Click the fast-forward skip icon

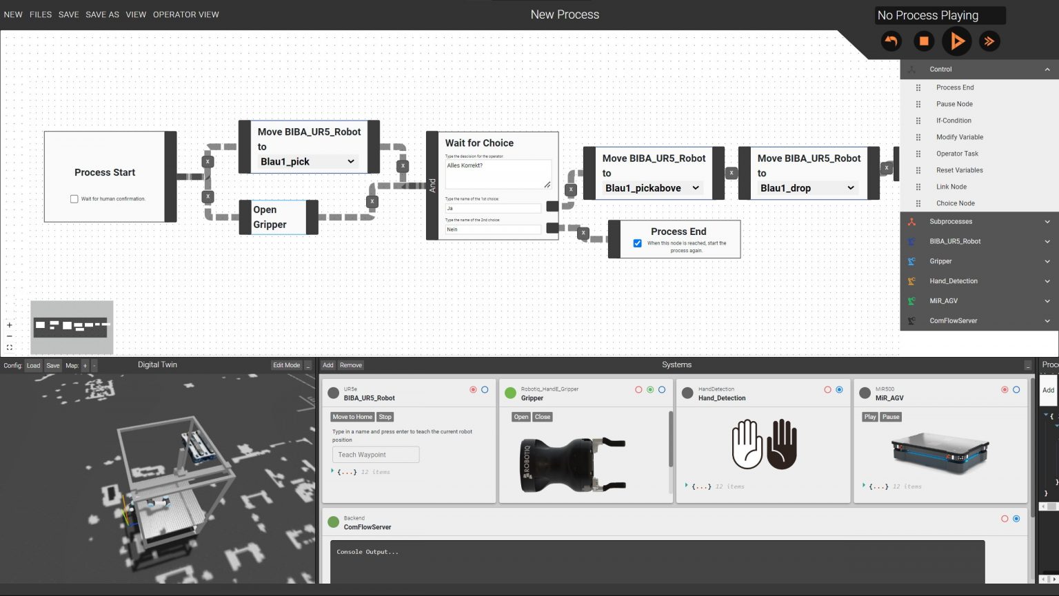[x=990, y=41]
